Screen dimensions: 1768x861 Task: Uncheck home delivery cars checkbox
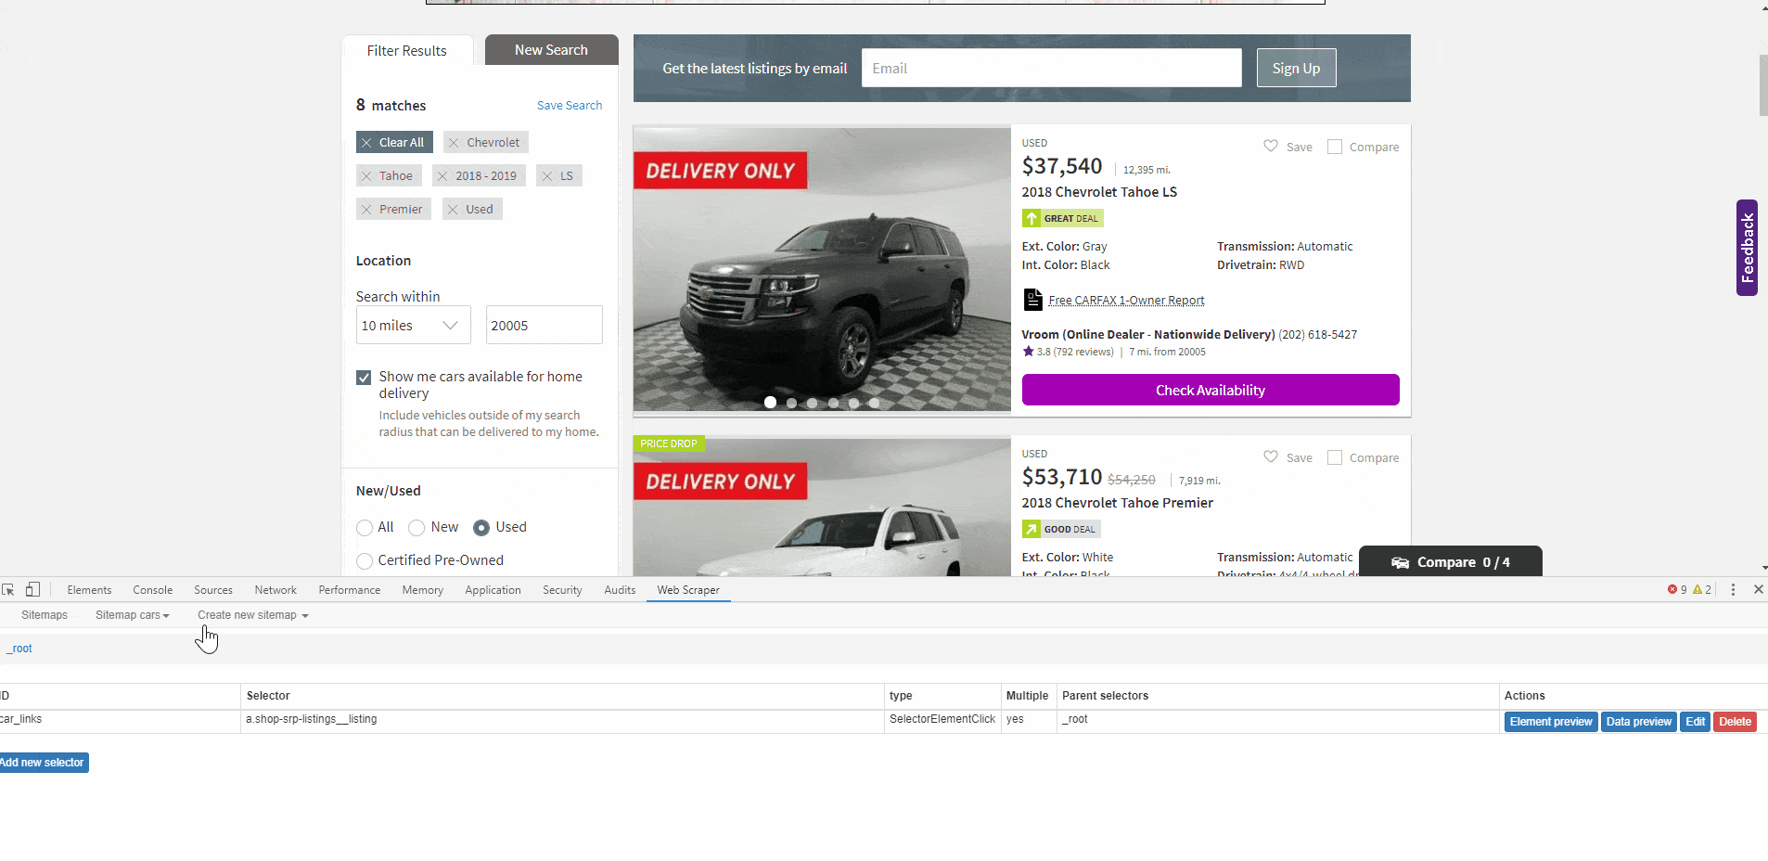pos(364,378)
